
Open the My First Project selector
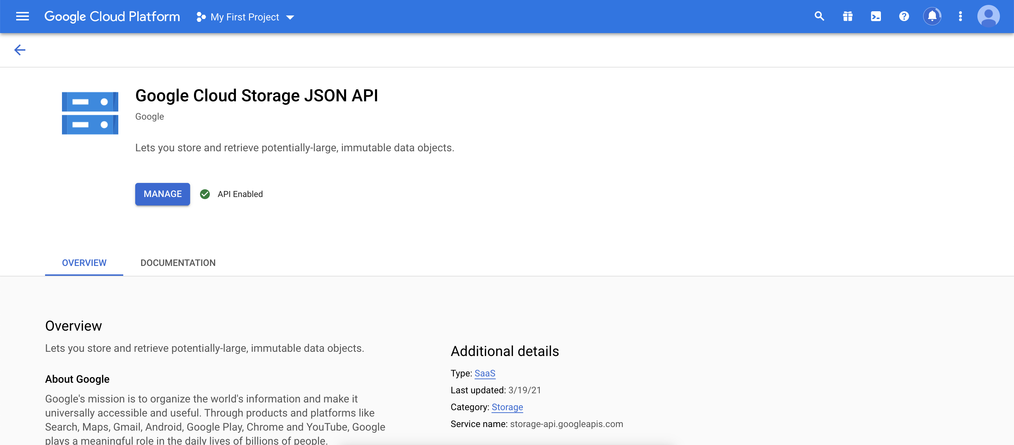(245, 17)
